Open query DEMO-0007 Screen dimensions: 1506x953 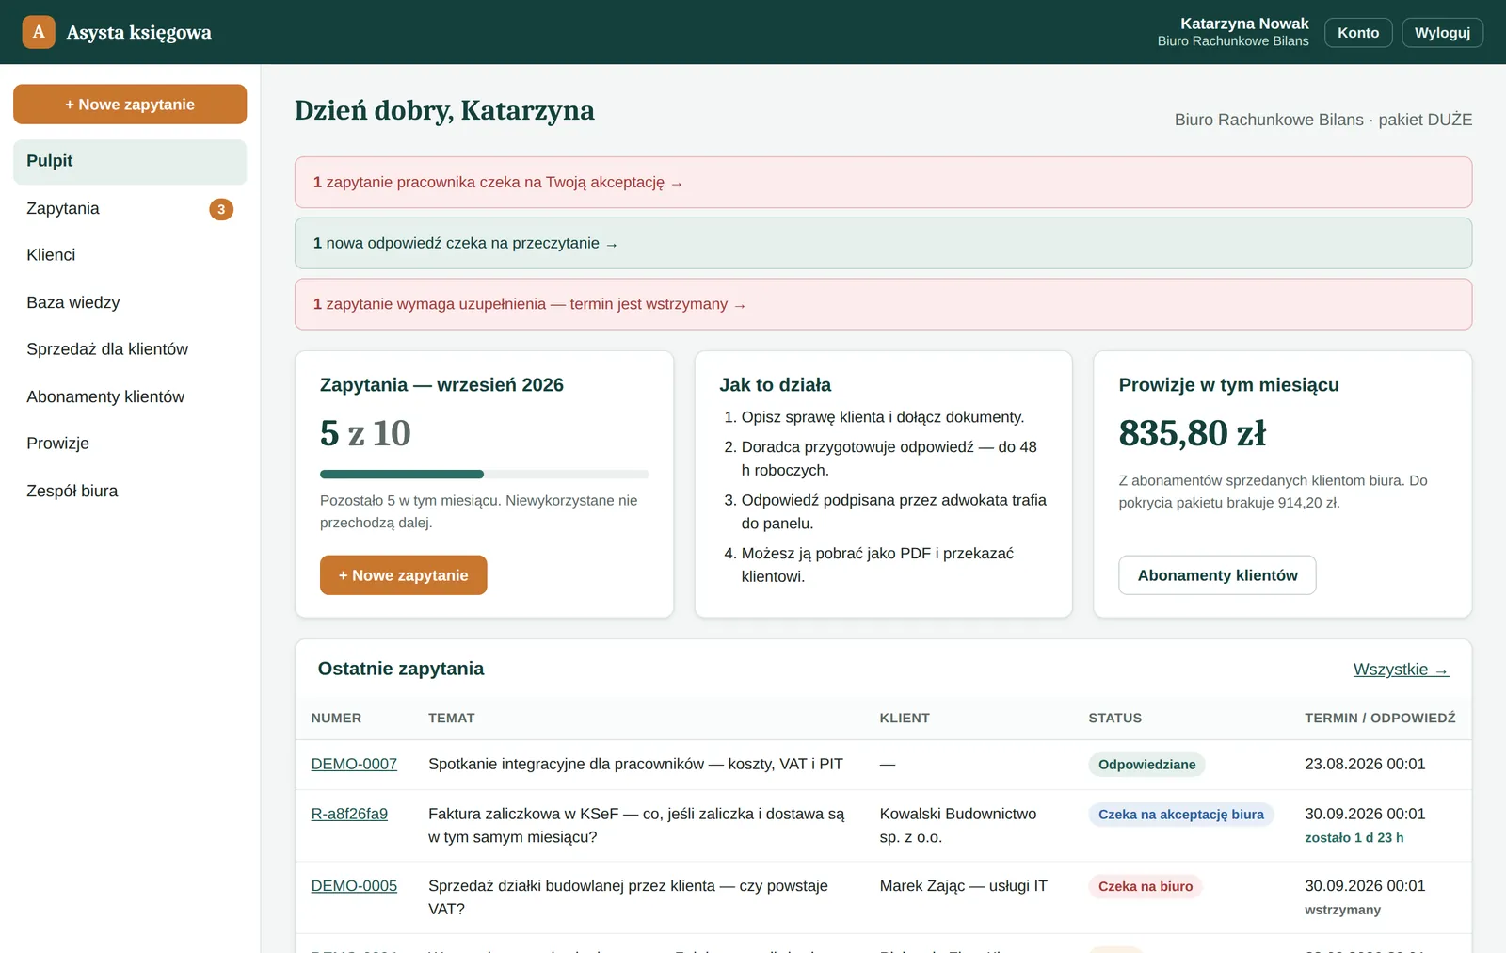[354, 764]
